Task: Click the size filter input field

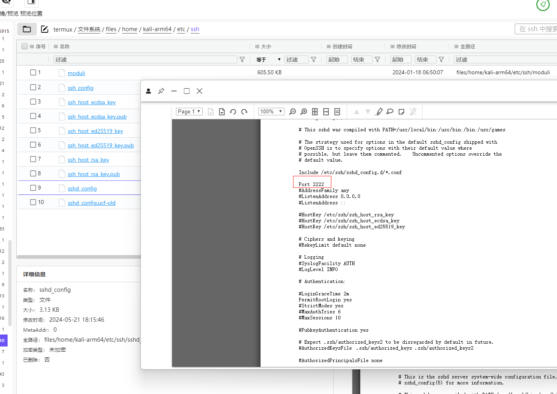Action: click(296, 59)
